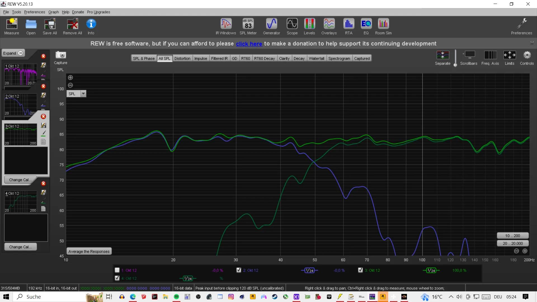The height and width of the screenshot is (302, 537).
Task: Select measurement 4 Okt 12 thumbnail
Action: (21, 201)
